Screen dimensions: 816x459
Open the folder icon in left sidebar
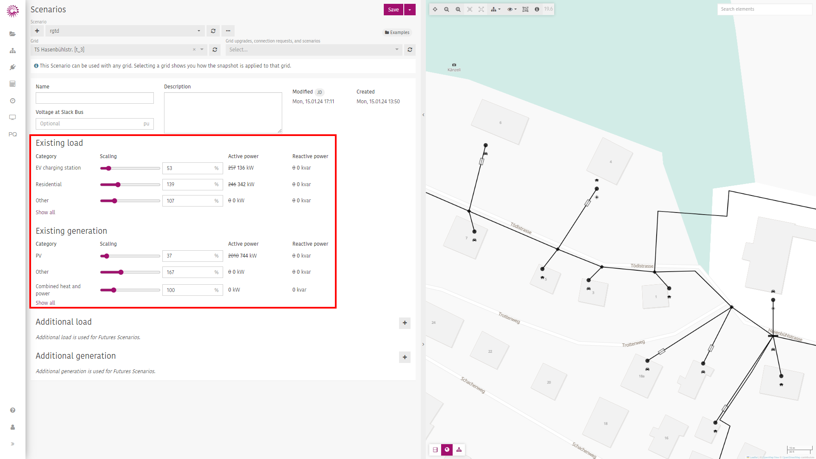[x=13, y=34]
